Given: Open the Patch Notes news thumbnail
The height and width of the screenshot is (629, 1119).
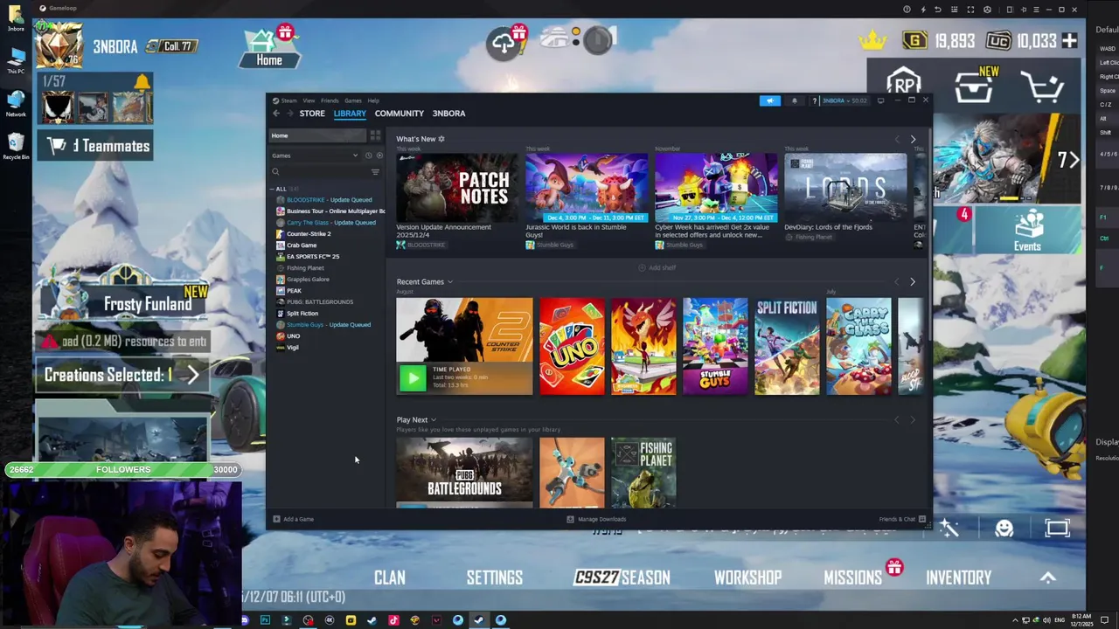Looking at the screenshot, I should pos(457,187).
